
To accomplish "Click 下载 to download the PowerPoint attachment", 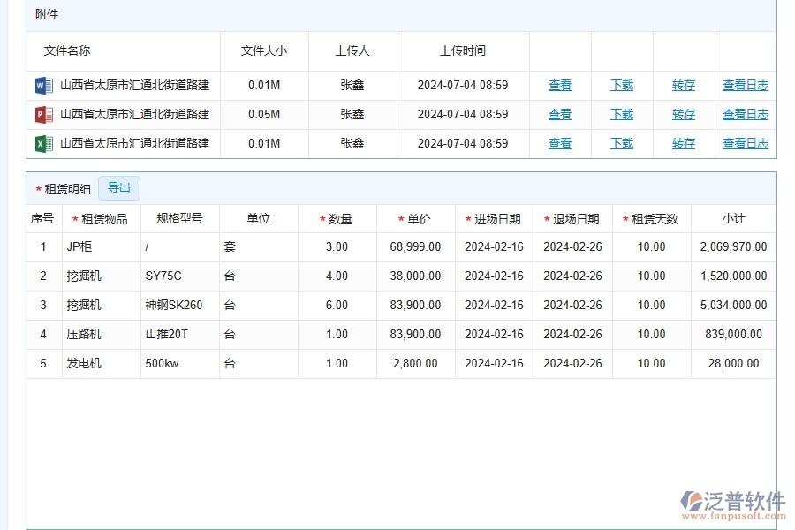I will [x=621, y=114].
